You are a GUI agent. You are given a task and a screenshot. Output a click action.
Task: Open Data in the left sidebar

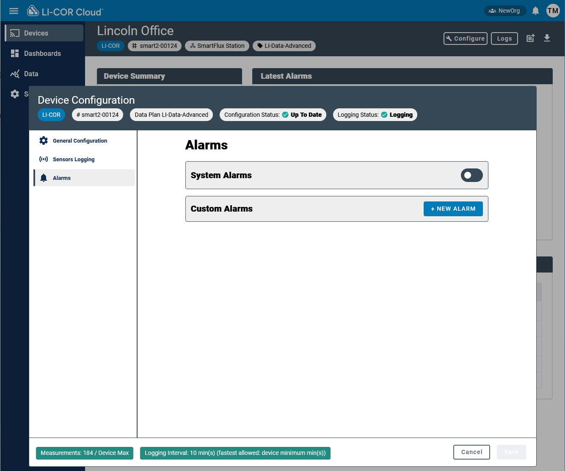tap(44, 74)
